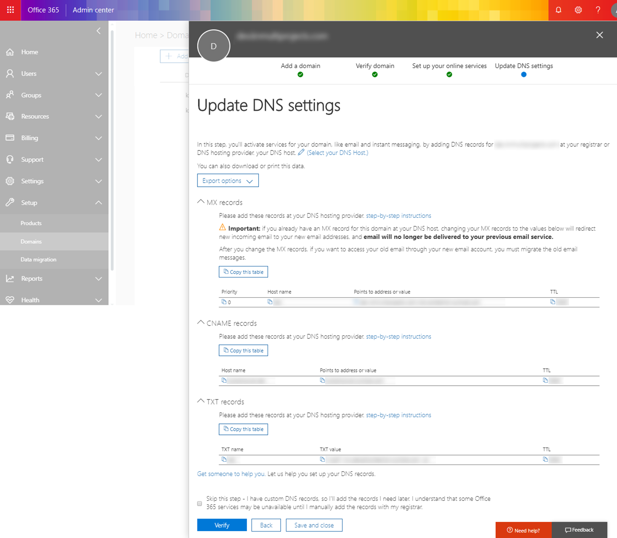The height and width of the screenshot is (538, 617).
Task: Collapse the CNAME records section
Action: (201, 323)
